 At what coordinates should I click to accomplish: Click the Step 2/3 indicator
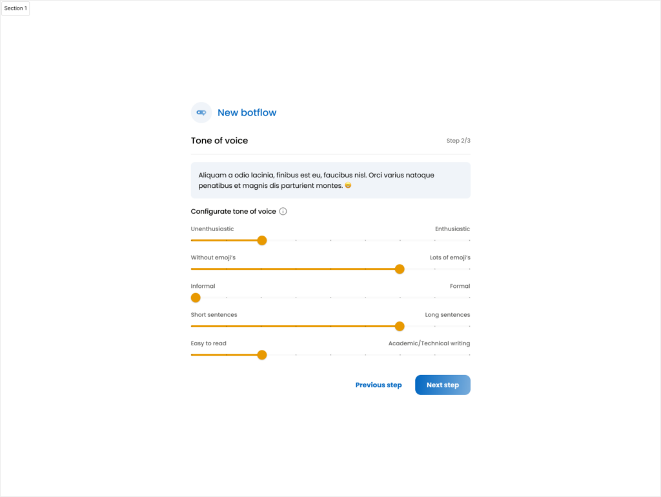458,140
